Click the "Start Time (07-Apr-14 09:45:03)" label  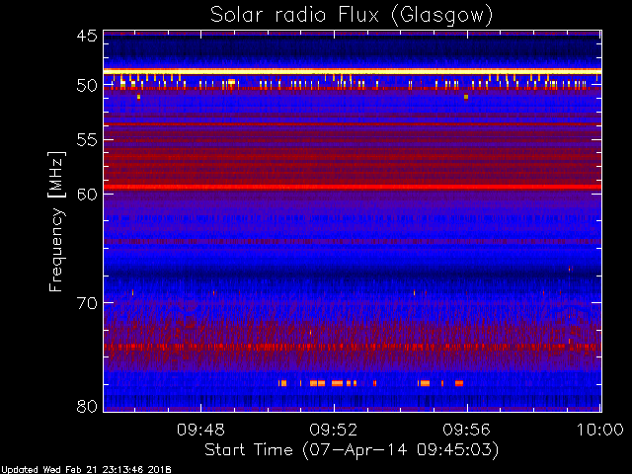pyautogui.click(x=352, y=450)
